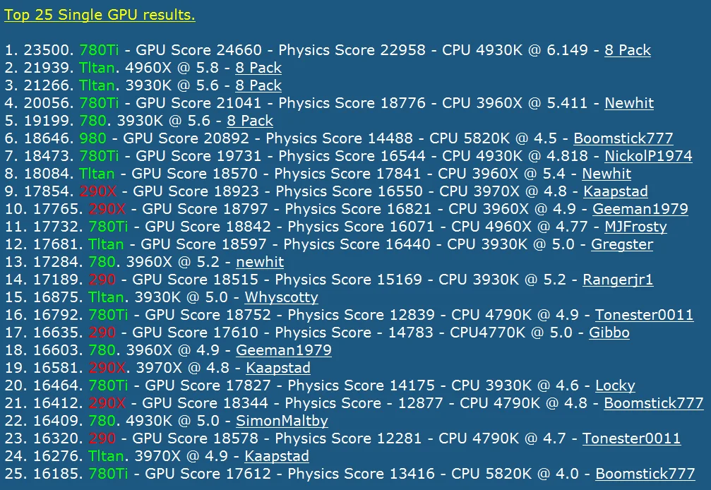This screenshot has width=711, height=490.
Task: Click the 'GPU Score 17612' text
Action: click(x=208, y=474)
